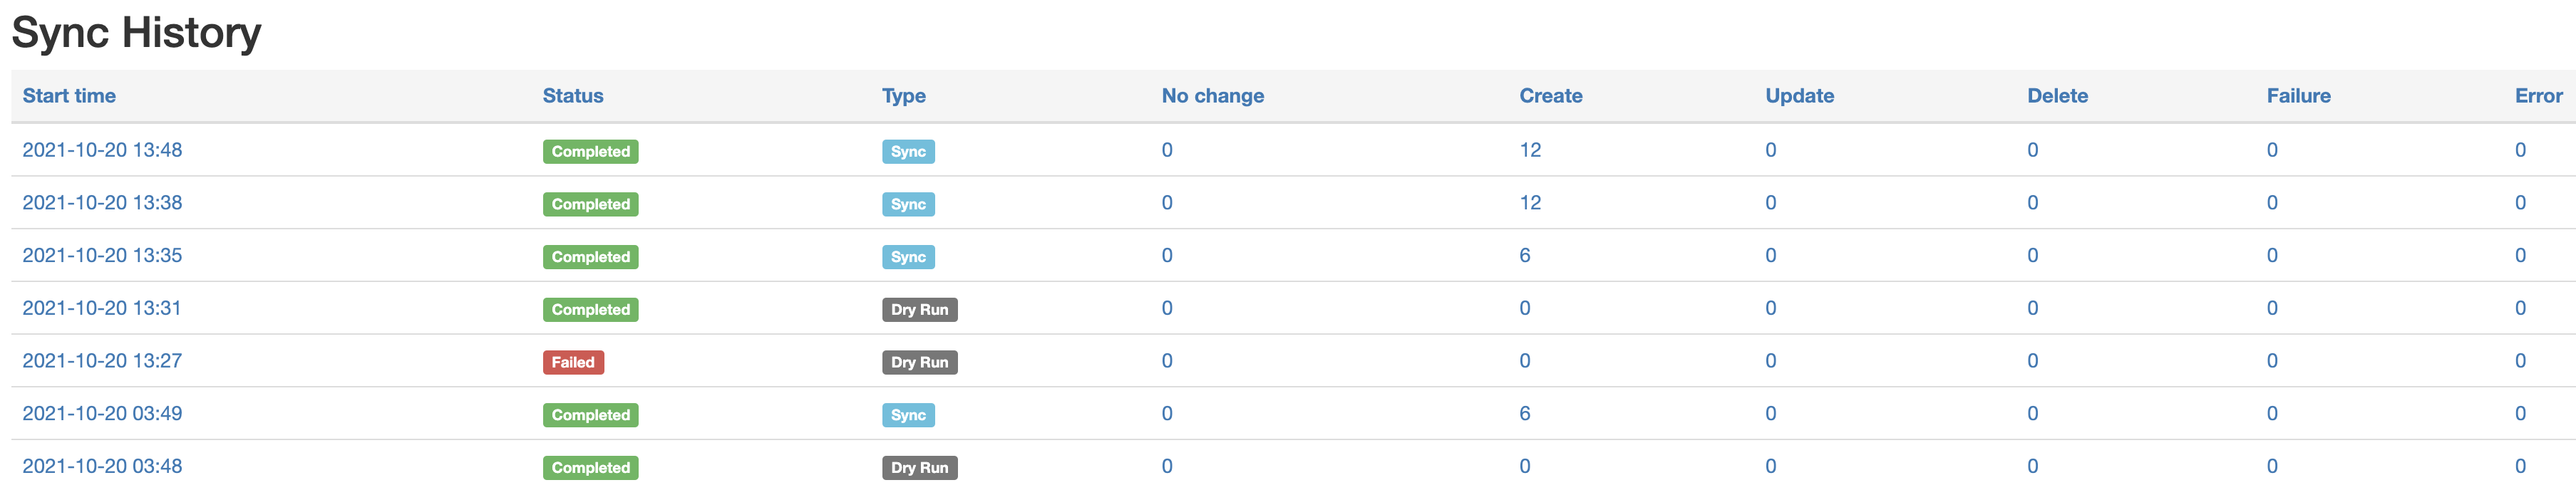This screenshot has width=2576, height=490.
Task: Sort table by Type column
Action: coord(903,96)
